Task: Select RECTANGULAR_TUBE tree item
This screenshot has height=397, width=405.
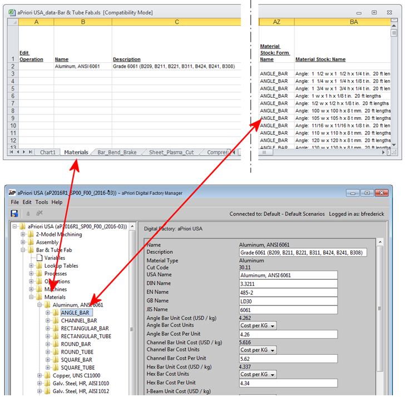Action: click(86, 336)
